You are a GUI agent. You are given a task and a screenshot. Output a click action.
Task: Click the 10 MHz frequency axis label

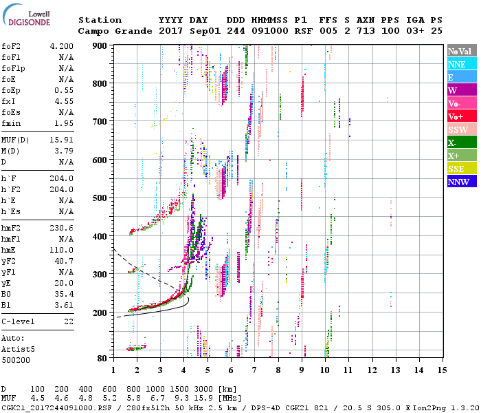pyautogui.click(x=325, y=370)
